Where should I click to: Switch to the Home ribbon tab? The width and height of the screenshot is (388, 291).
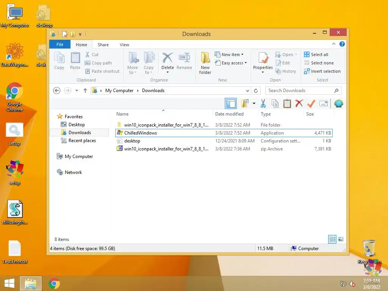pos(81,45)
